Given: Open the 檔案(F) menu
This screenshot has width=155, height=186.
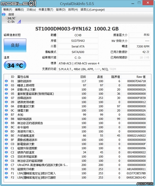Looking at the screenshot, I should [8, 10].
